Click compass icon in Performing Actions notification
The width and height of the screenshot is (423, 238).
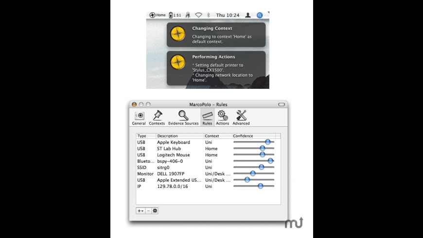coord(178,62)
